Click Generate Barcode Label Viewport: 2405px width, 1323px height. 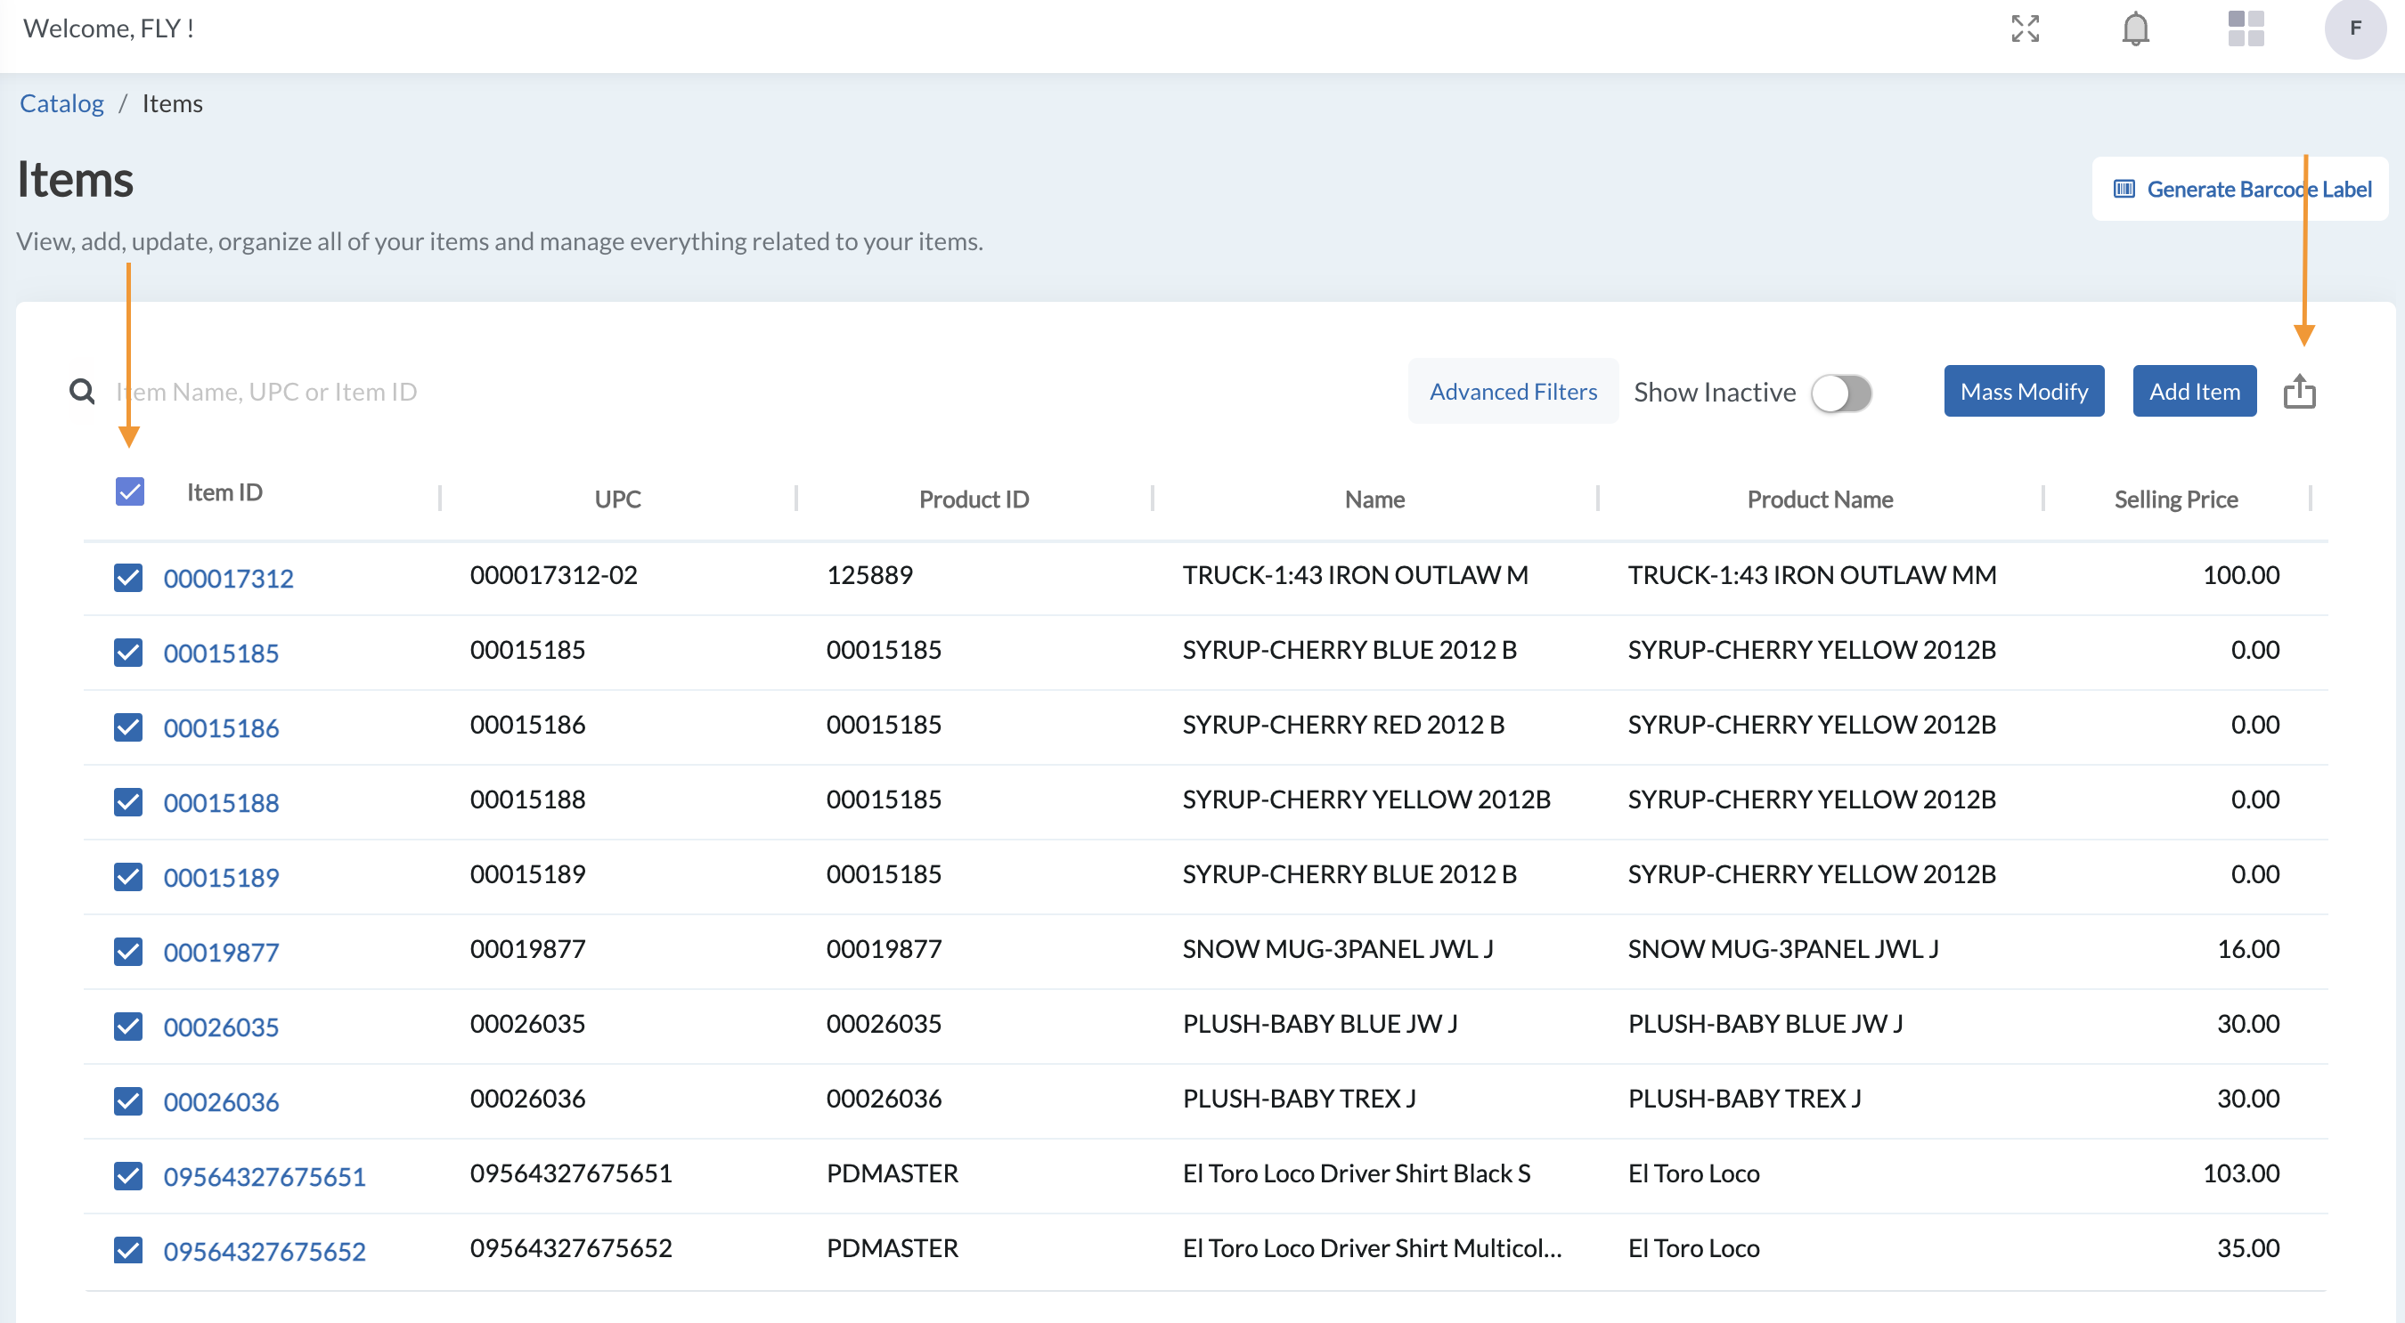coord(2241,190)
